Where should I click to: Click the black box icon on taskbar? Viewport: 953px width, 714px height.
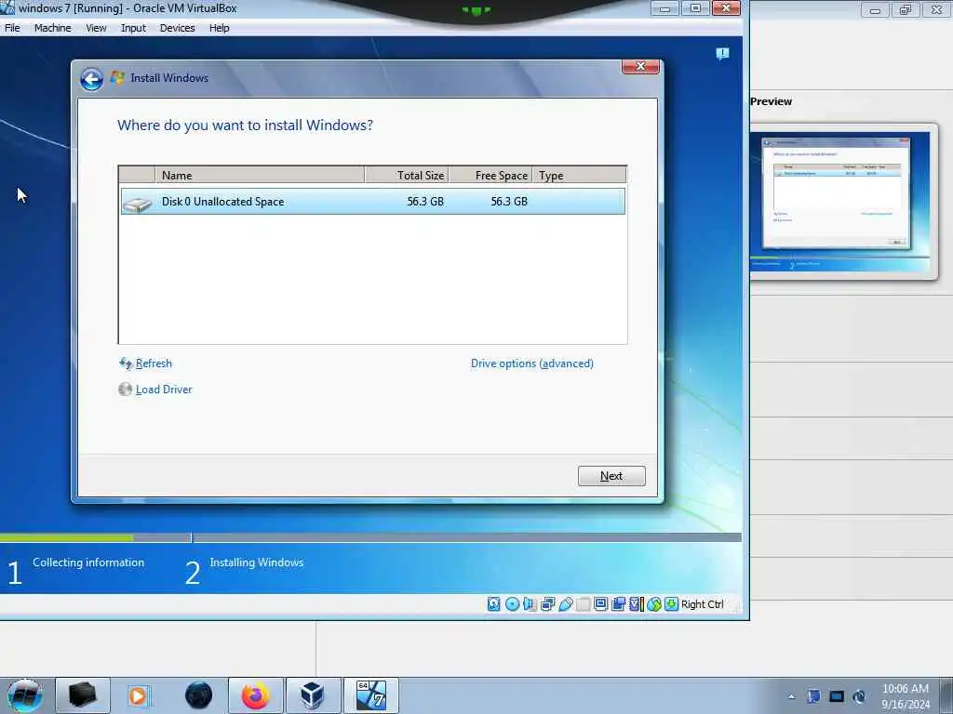83,695
